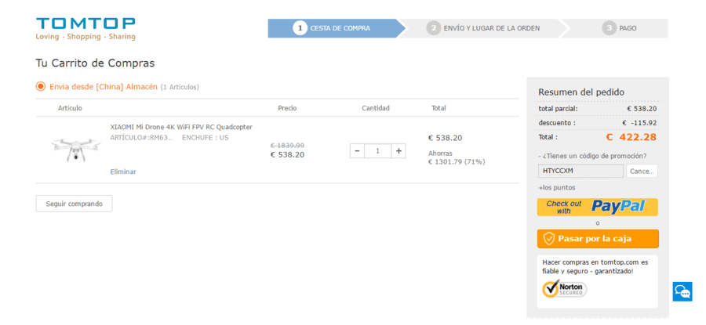
Task: Click the drone product thumbnail
Action: 76,150
